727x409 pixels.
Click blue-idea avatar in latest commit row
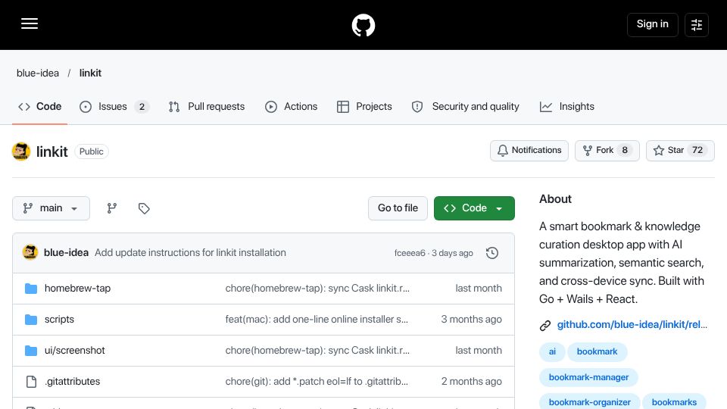point(30,252)
